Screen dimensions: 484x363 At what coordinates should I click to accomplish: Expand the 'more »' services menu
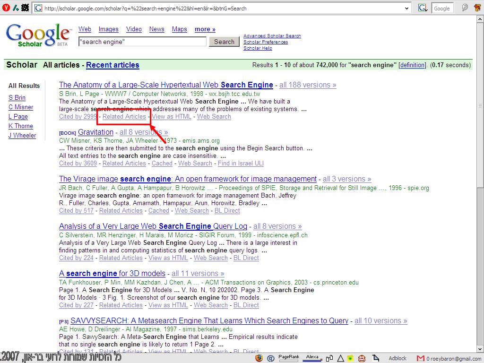click(205, 29)
